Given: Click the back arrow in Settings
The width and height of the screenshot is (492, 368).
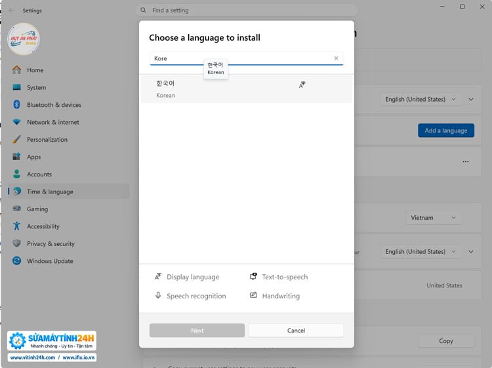Looking at the screenshot, I should pos(11,10).
